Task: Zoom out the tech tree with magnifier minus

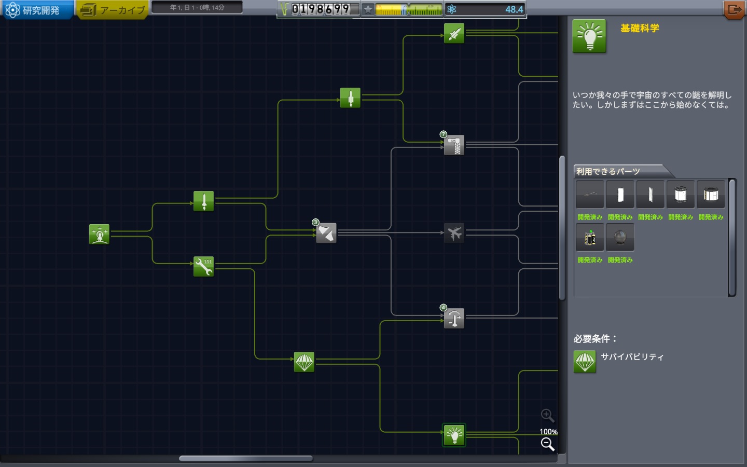Action: tap(548, 444)
